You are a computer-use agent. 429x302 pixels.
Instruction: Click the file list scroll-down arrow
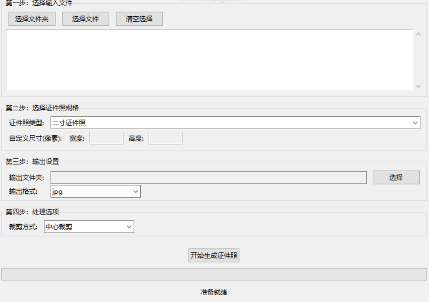[419, 86]
